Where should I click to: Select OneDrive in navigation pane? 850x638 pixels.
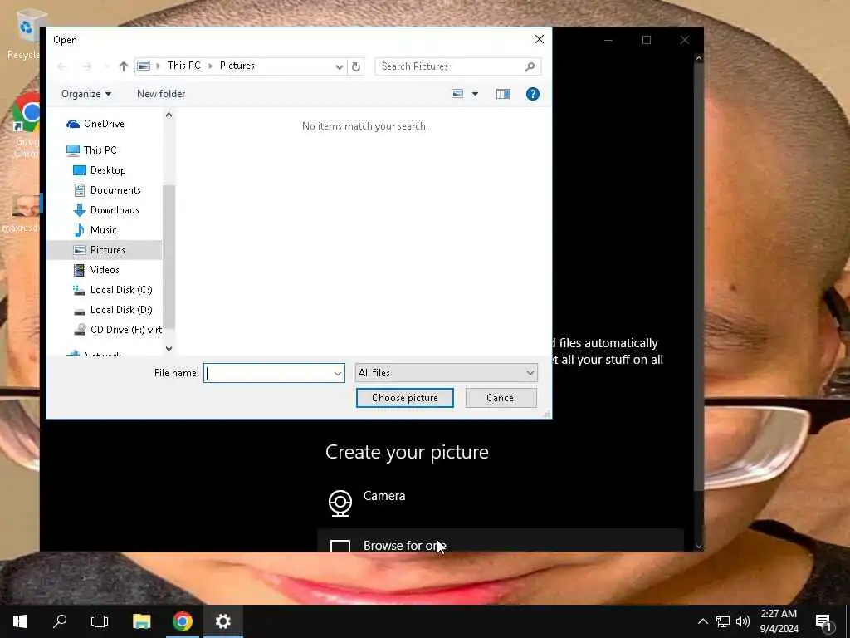click(104, 124)
